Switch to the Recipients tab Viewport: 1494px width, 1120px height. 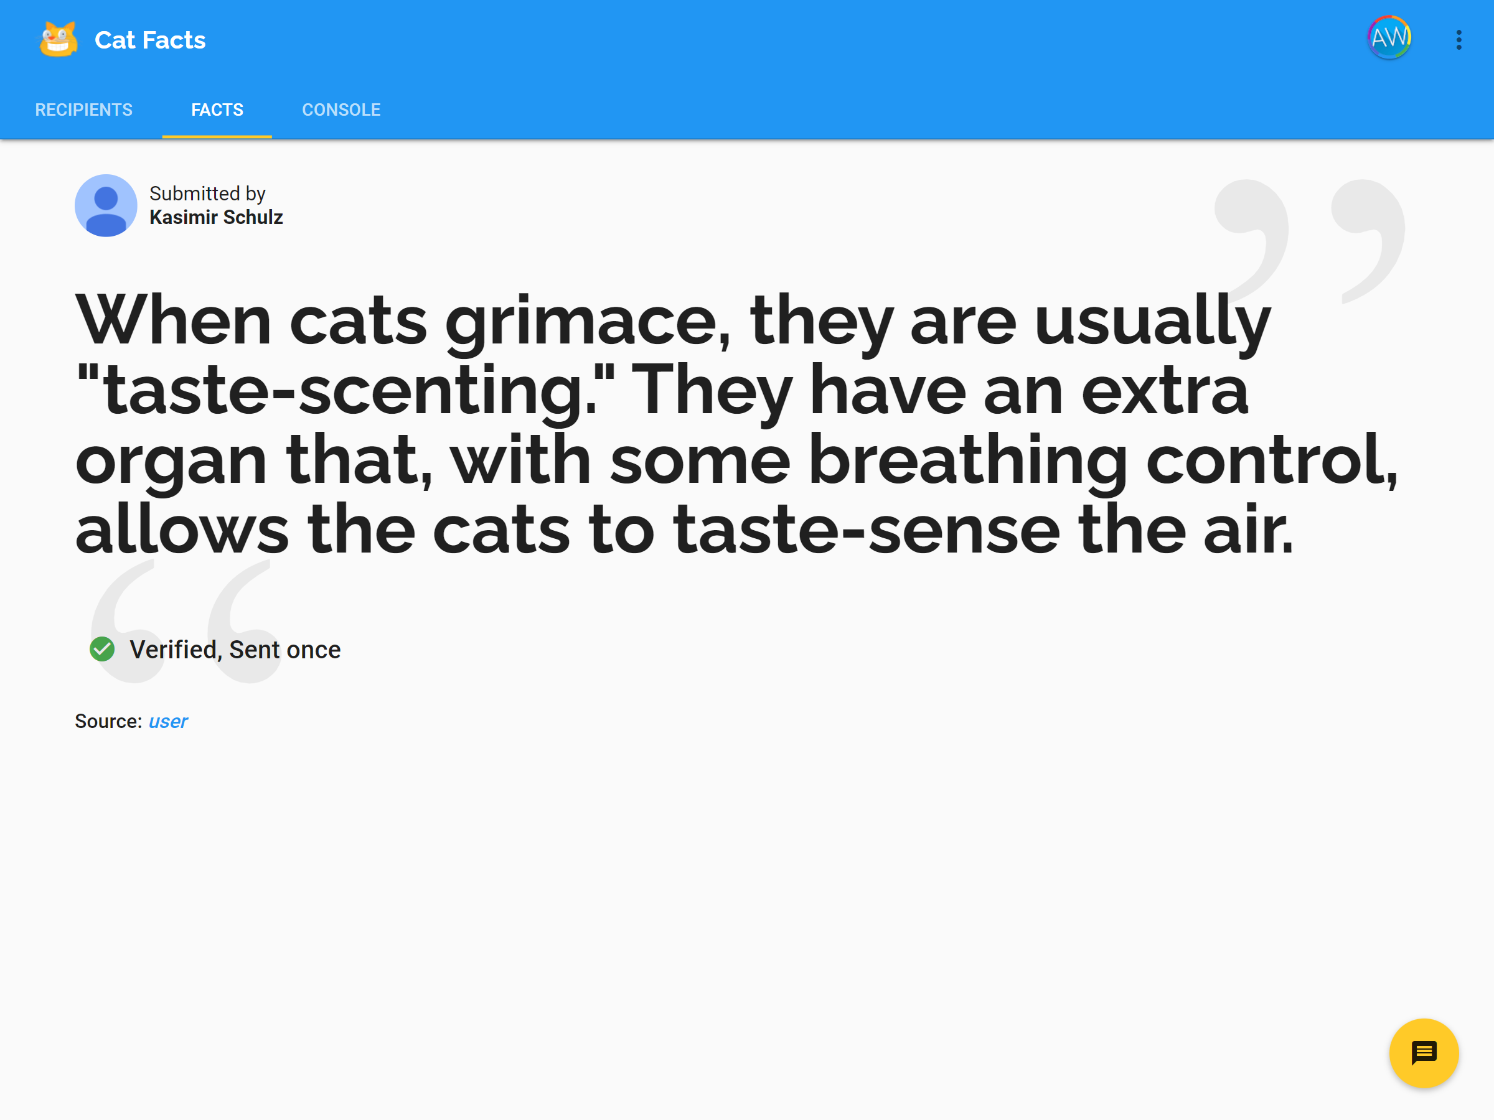click(84, 110)
